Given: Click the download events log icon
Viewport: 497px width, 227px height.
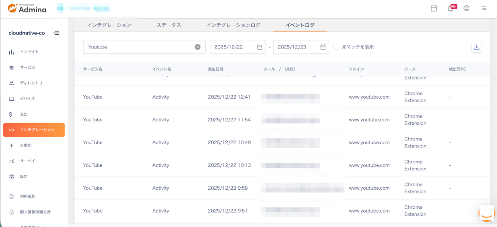Looking at the screenshot, I should [x=476, y=47].
